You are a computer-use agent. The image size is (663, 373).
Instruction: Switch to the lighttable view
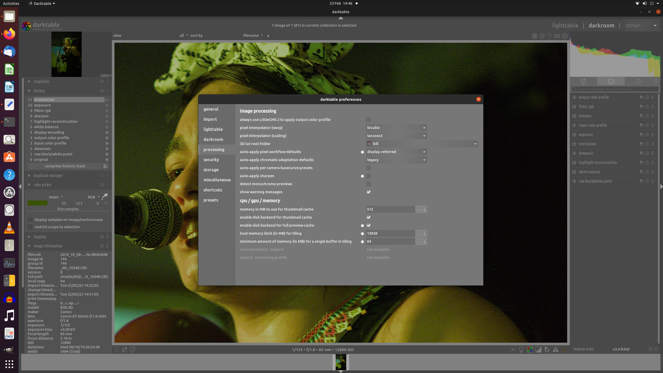[565, 25]
